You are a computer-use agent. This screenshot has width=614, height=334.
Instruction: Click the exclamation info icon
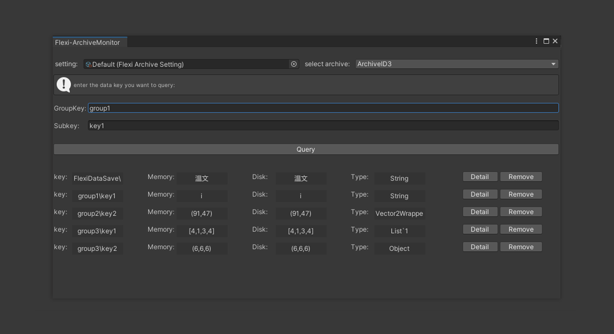63,84
